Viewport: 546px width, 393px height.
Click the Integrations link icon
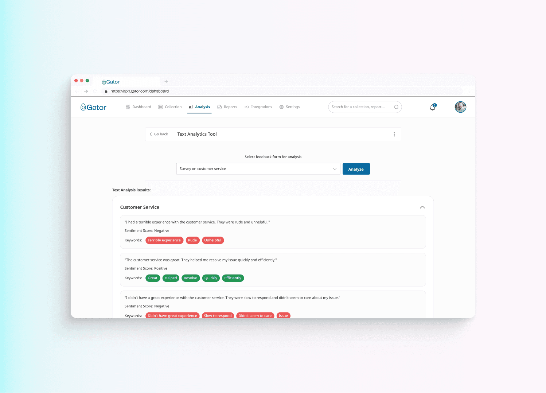246,107
